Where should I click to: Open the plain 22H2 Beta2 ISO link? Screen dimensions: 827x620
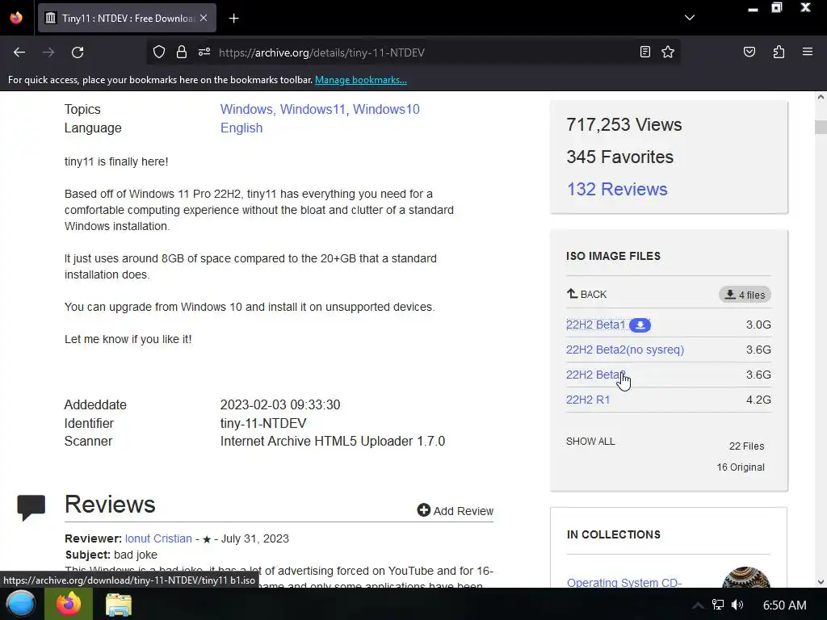coord(595,375)
